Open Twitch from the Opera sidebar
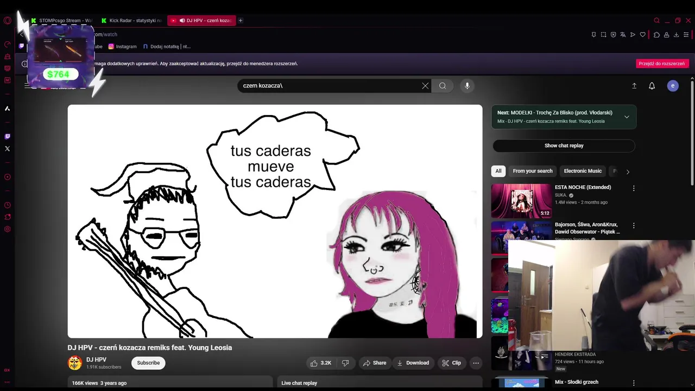The image size is (695, 391). [x=7, y=136]
